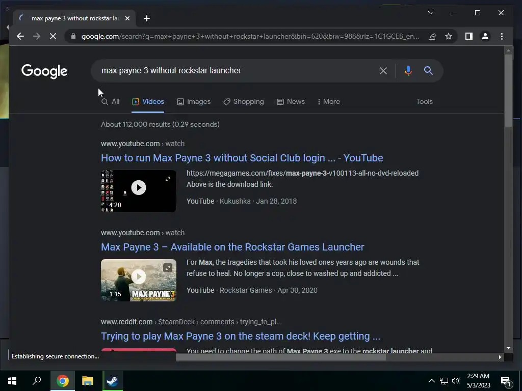Click the horizontal scrollbar right arrow

point(500,357)
